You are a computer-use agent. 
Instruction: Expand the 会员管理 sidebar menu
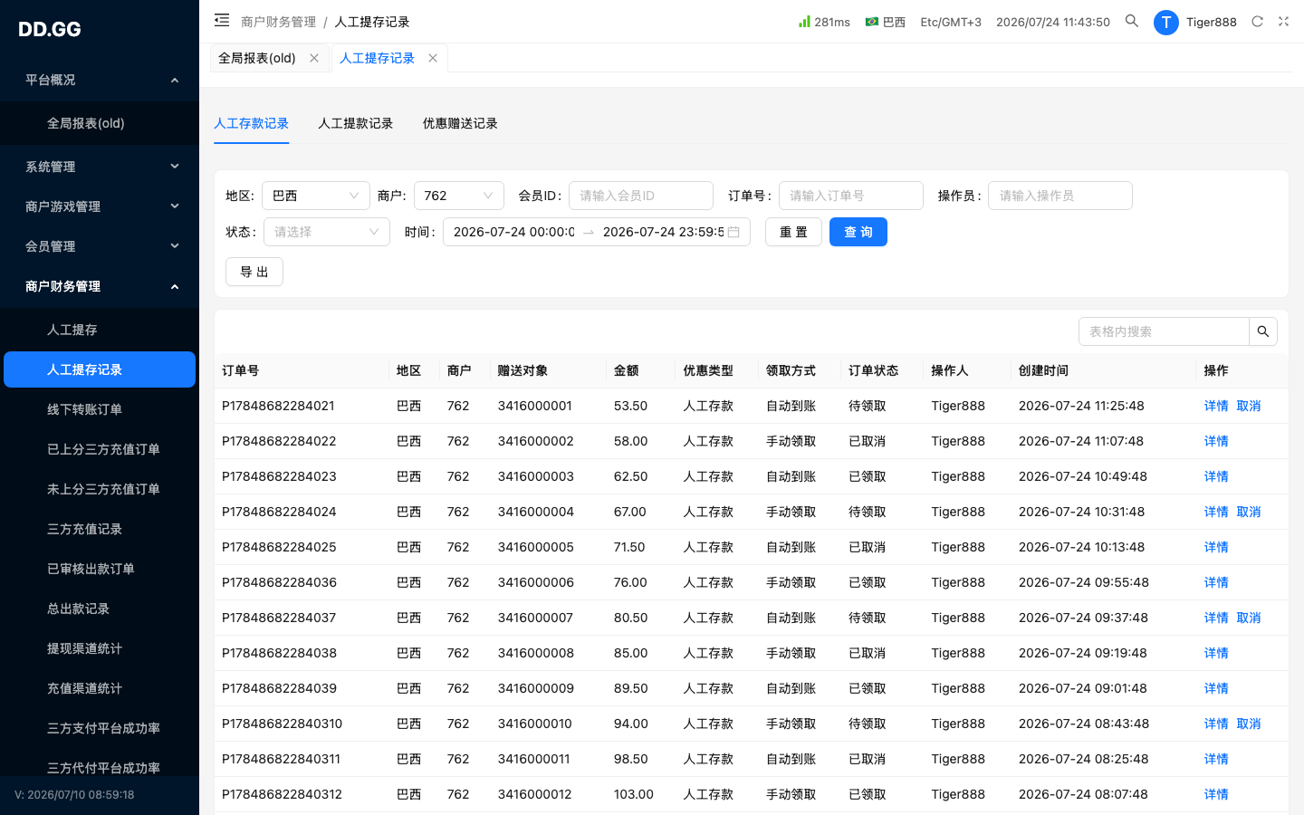coord(100,246)
